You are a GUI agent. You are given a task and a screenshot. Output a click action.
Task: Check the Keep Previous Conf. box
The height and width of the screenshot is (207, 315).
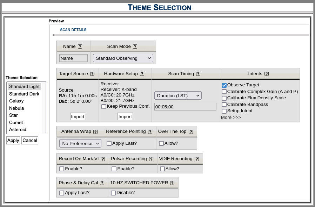[x=104, y=107]
